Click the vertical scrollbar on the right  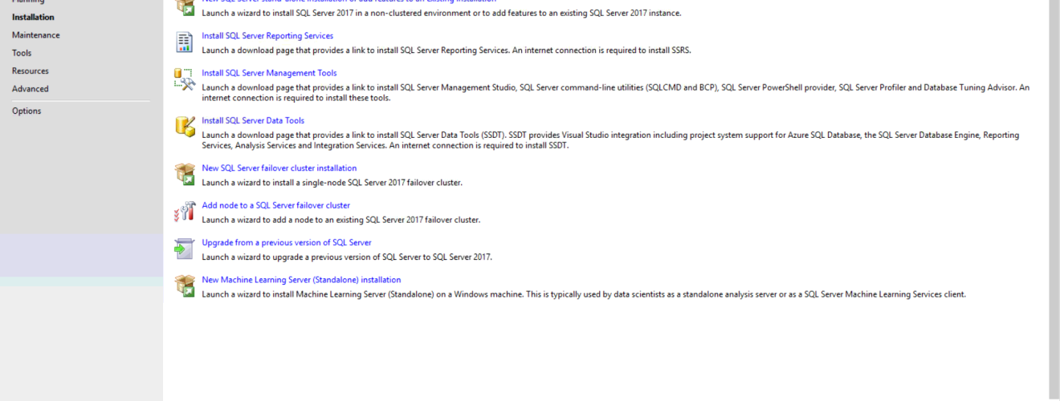[1054, 200]
